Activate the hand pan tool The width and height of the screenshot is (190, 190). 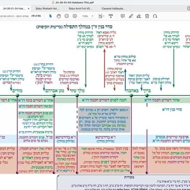pos(59,16)
